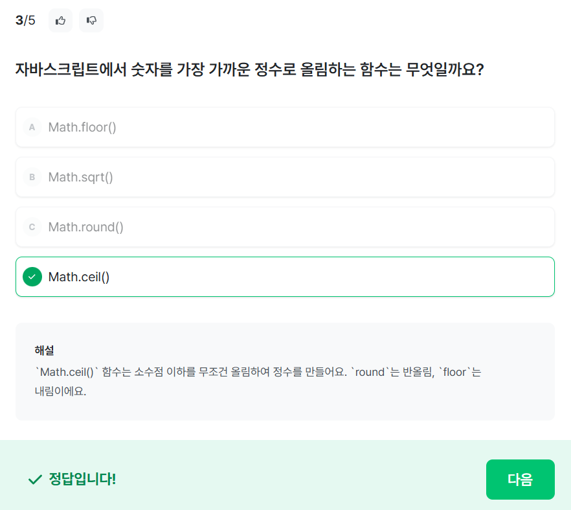Click the 정답입니다! result message
The width and height of the screenshot is (571, 510).
tap(82, 479)
